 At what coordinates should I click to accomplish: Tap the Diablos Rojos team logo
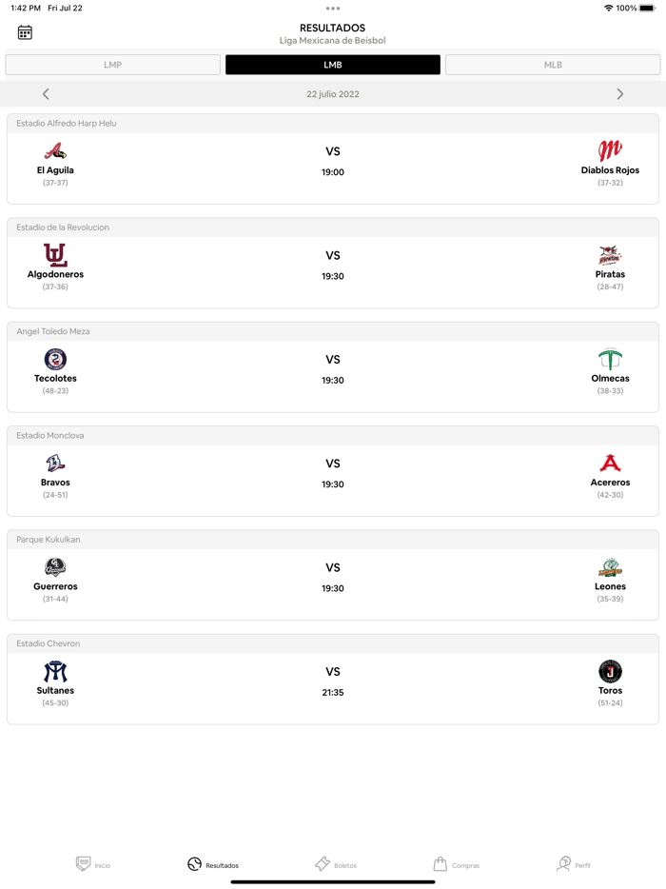(610, 150)
